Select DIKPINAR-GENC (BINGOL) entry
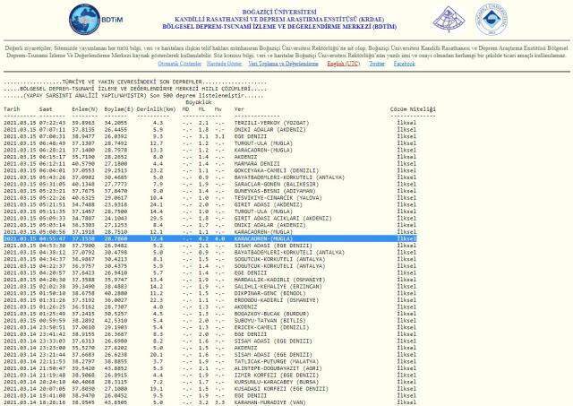The width and height of the screenshot is (573, 406). click(270, 293)
